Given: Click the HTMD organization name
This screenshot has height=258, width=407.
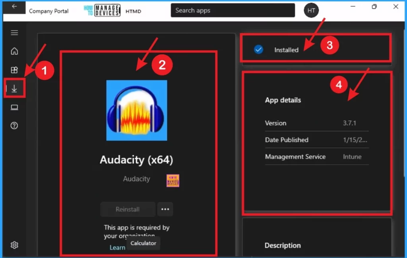Looking at the screenshot, I should tap(134, 12).
